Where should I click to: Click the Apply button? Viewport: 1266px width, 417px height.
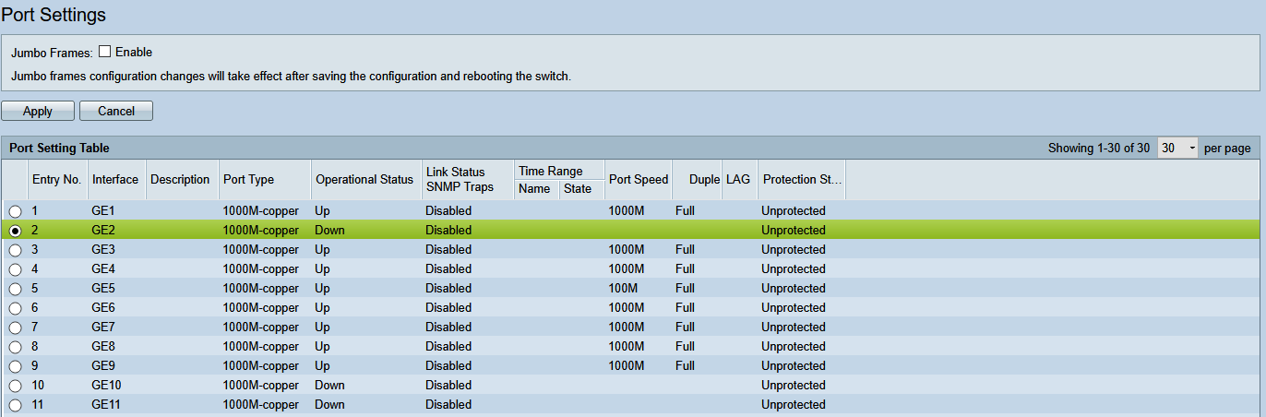(x=38, y=111)
